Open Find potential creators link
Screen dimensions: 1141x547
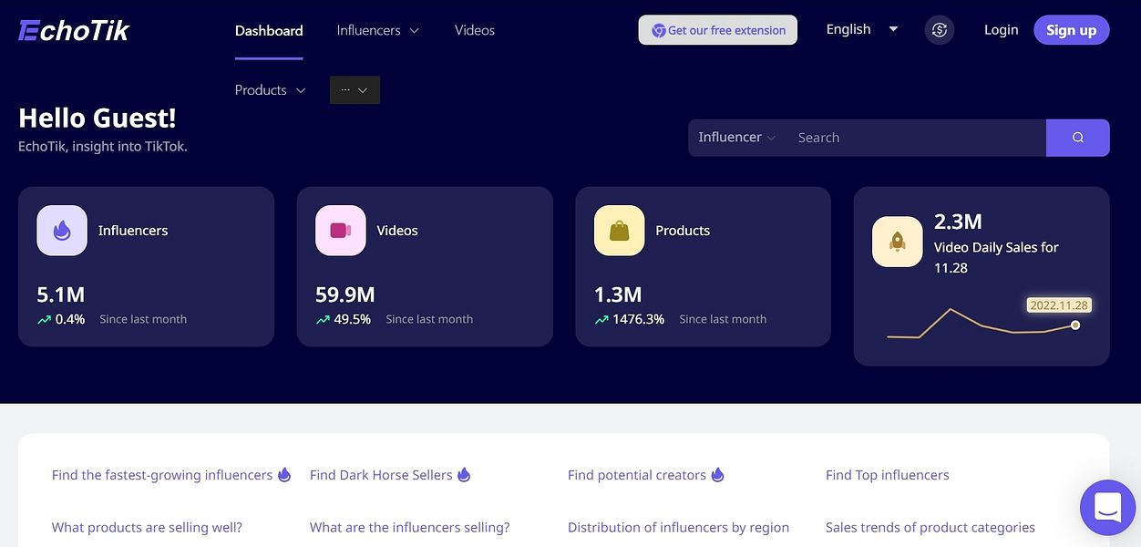pos(637,475)
